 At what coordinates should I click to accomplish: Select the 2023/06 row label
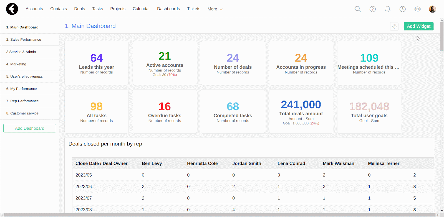pyautogui.click(x=84, y=187)
